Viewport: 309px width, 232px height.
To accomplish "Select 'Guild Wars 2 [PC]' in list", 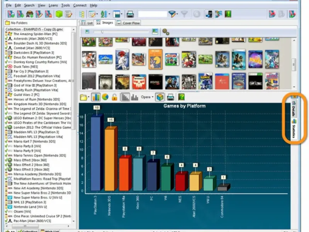I will [x=26, y=95].
